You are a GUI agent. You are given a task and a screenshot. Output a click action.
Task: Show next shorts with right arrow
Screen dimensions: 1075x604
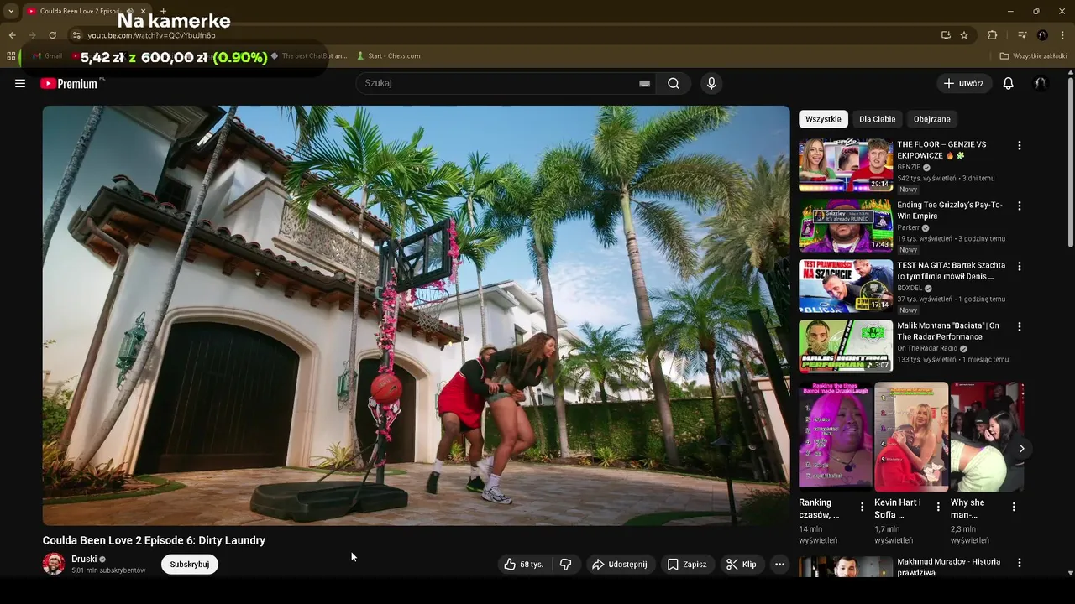[x=1021, y=448]
